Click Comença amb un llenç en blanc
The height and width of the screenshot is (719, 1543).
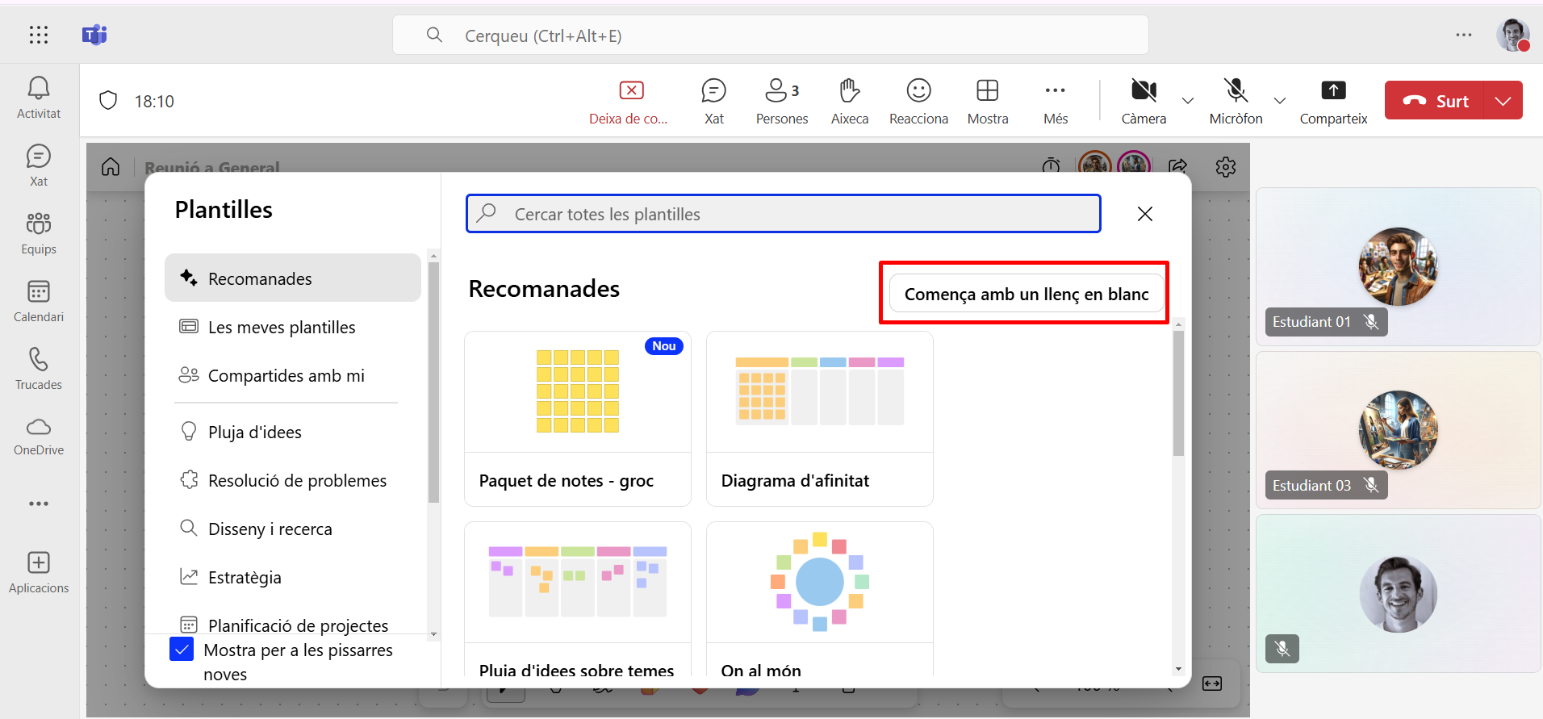(1027, 294)
